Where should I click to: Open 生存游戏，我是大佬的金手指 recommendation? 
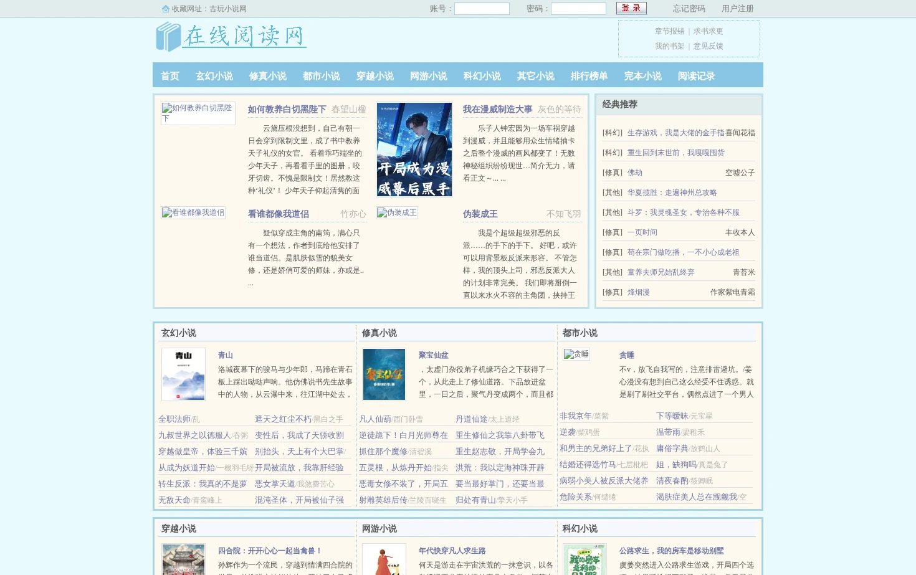(x=676, y=133)
